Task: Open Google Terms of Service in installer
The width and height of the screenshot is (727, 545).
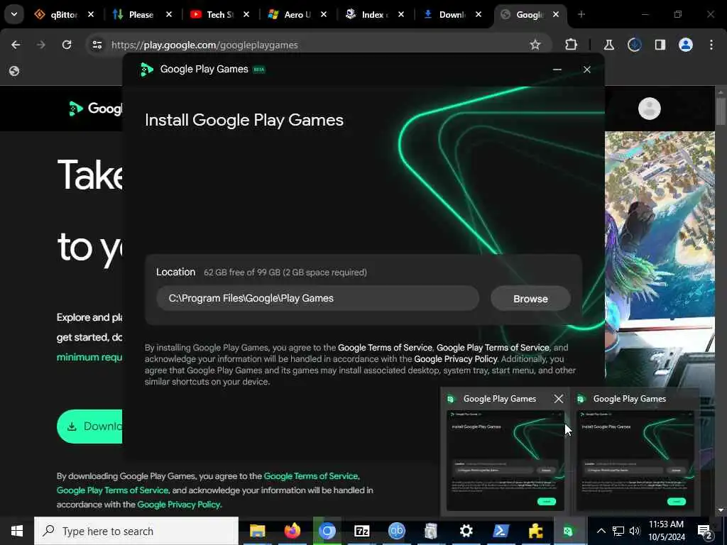Action: point(385,348)
